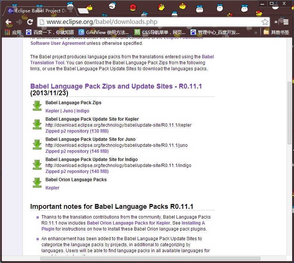Open the Juno language pack zips link
The image size is (294, 263).
tap(68, 111)
